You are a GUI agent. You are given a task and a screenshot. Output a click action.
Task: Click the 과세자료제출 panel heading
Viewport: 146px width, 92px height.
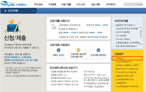coord(121,21)
